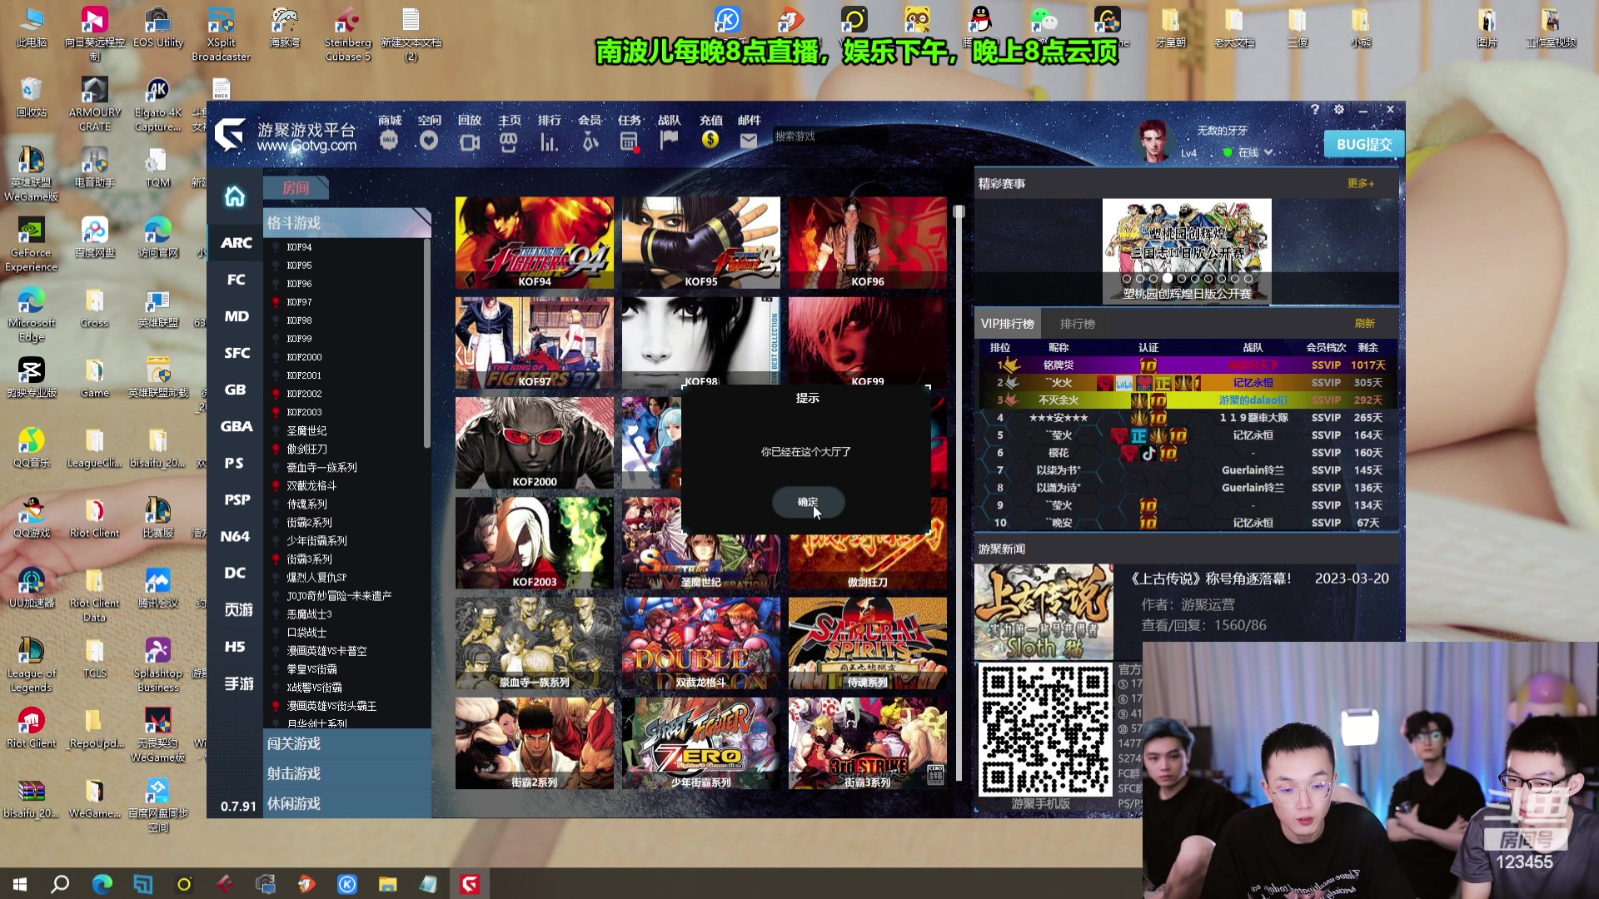Click the game list vertical scrollbar
Viewport: 1599px width, 899px height.
[x=427, y=343]
